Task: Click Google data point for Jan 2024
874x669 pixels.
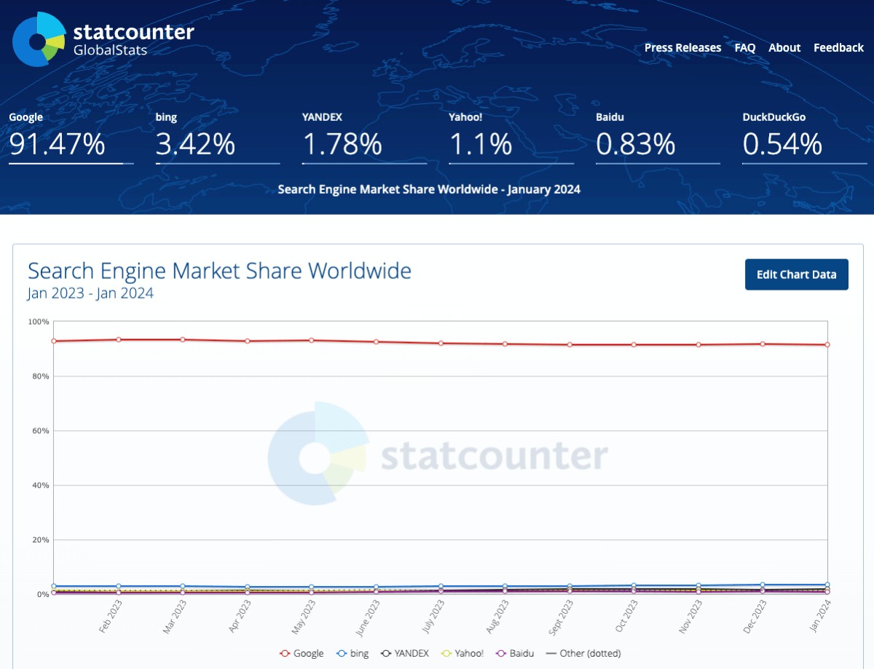Action: [827, 344]
